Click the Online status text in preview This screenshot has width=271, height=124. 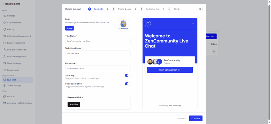167,63
